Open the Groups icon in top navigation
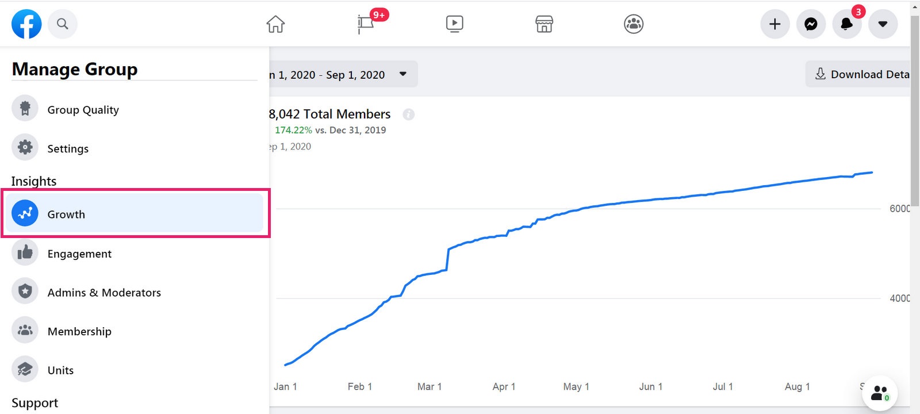 [634, 24]
